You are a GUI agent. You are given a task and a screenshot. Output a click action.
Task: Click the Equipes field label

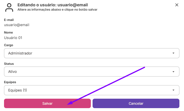10,82
